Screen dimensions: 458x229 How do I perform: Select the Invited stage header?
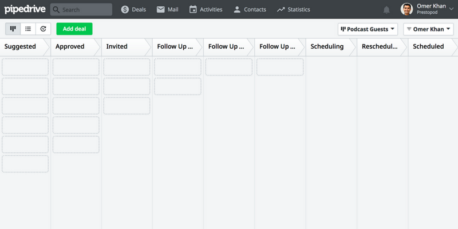(117, 46)
